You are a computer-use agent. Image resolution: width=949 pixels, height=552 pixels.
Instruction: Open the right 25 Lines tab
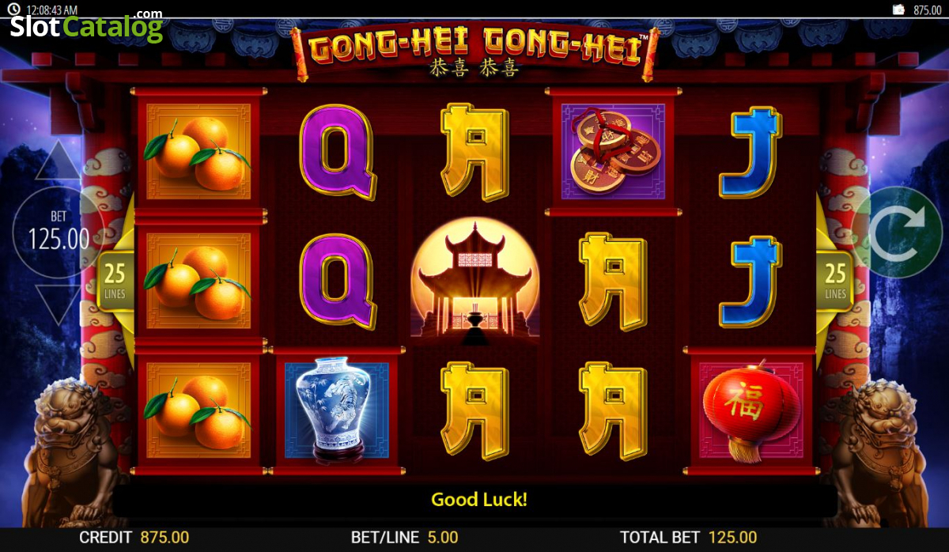835,282
